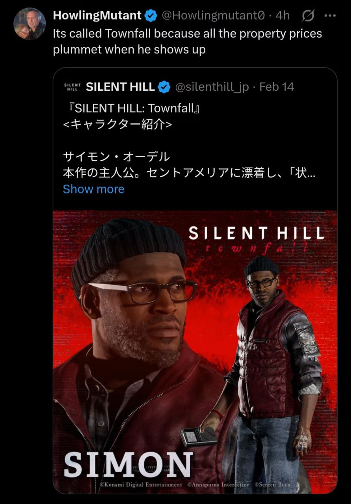Open the SILENT HILL account name
This screenshot has height=504, width=351.
click(120, 87)
